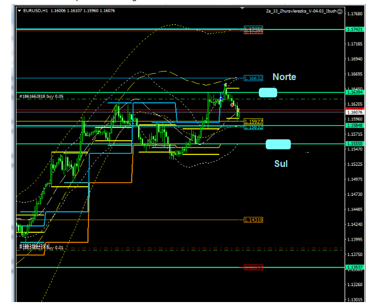
Task: Click the yellow 1.15927 level tag
Action: click(x=253, y=121)
